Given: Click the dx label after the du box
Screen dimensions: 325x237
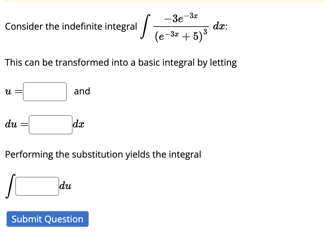Looking at the screenshot, I should (x=78, y=124).
